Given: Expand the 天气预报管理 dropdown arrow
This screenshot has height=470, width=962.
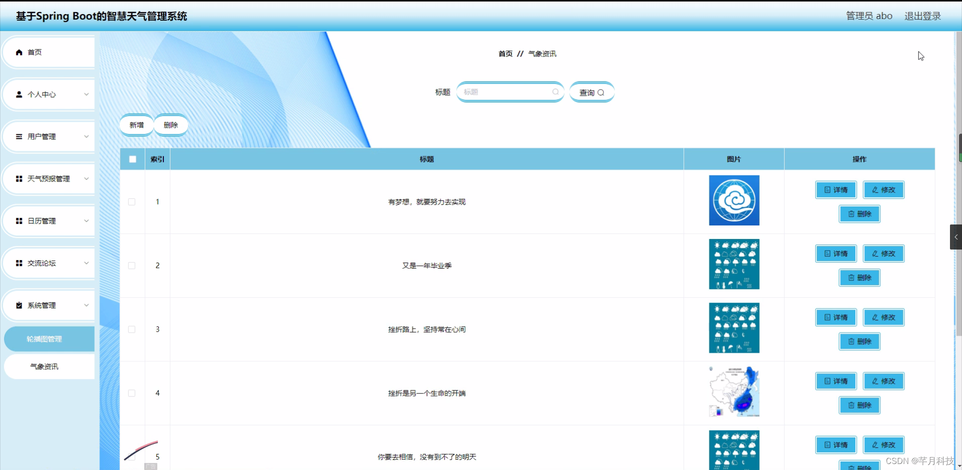Looking at the screenshot, I should 86,178.
